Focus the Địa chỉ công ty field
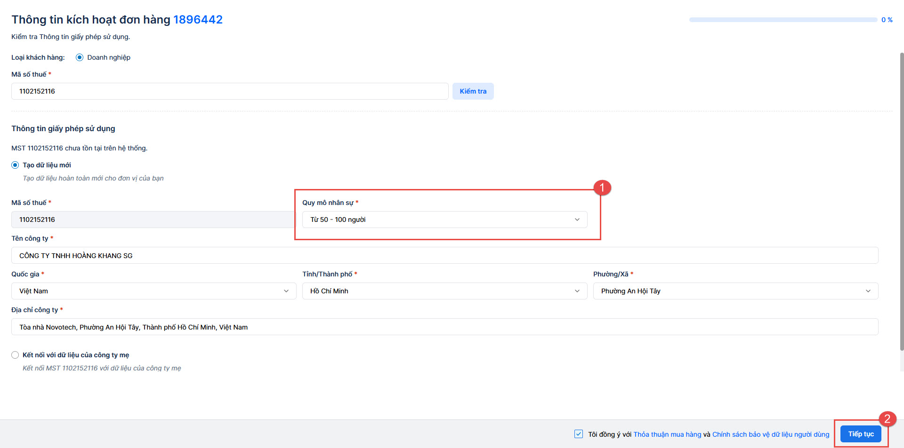Viewport: 904px width, 448px height. [x=444, y=327]
